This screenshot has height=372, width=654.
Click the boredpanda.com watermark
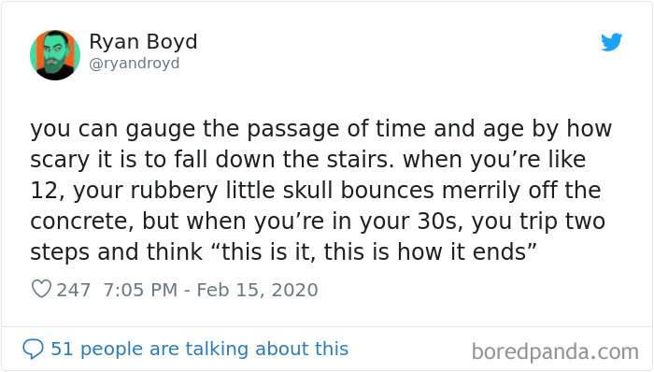pos(555,351)
